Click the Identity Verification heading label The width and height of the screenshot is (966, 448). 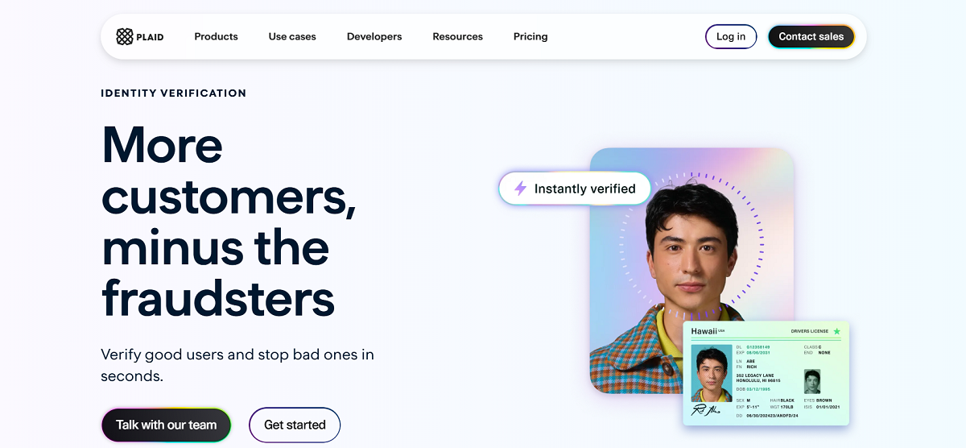174,93
